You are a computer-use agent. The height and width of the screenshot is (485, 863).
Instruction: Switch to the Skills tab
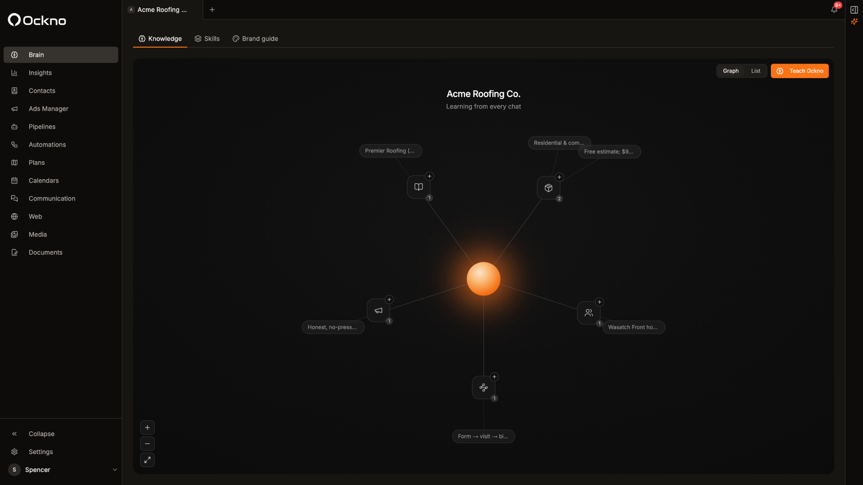click(207, 39)
